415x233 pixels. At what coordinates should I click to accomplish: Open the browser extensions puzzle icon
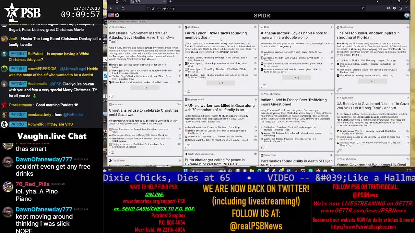point(400,8)
